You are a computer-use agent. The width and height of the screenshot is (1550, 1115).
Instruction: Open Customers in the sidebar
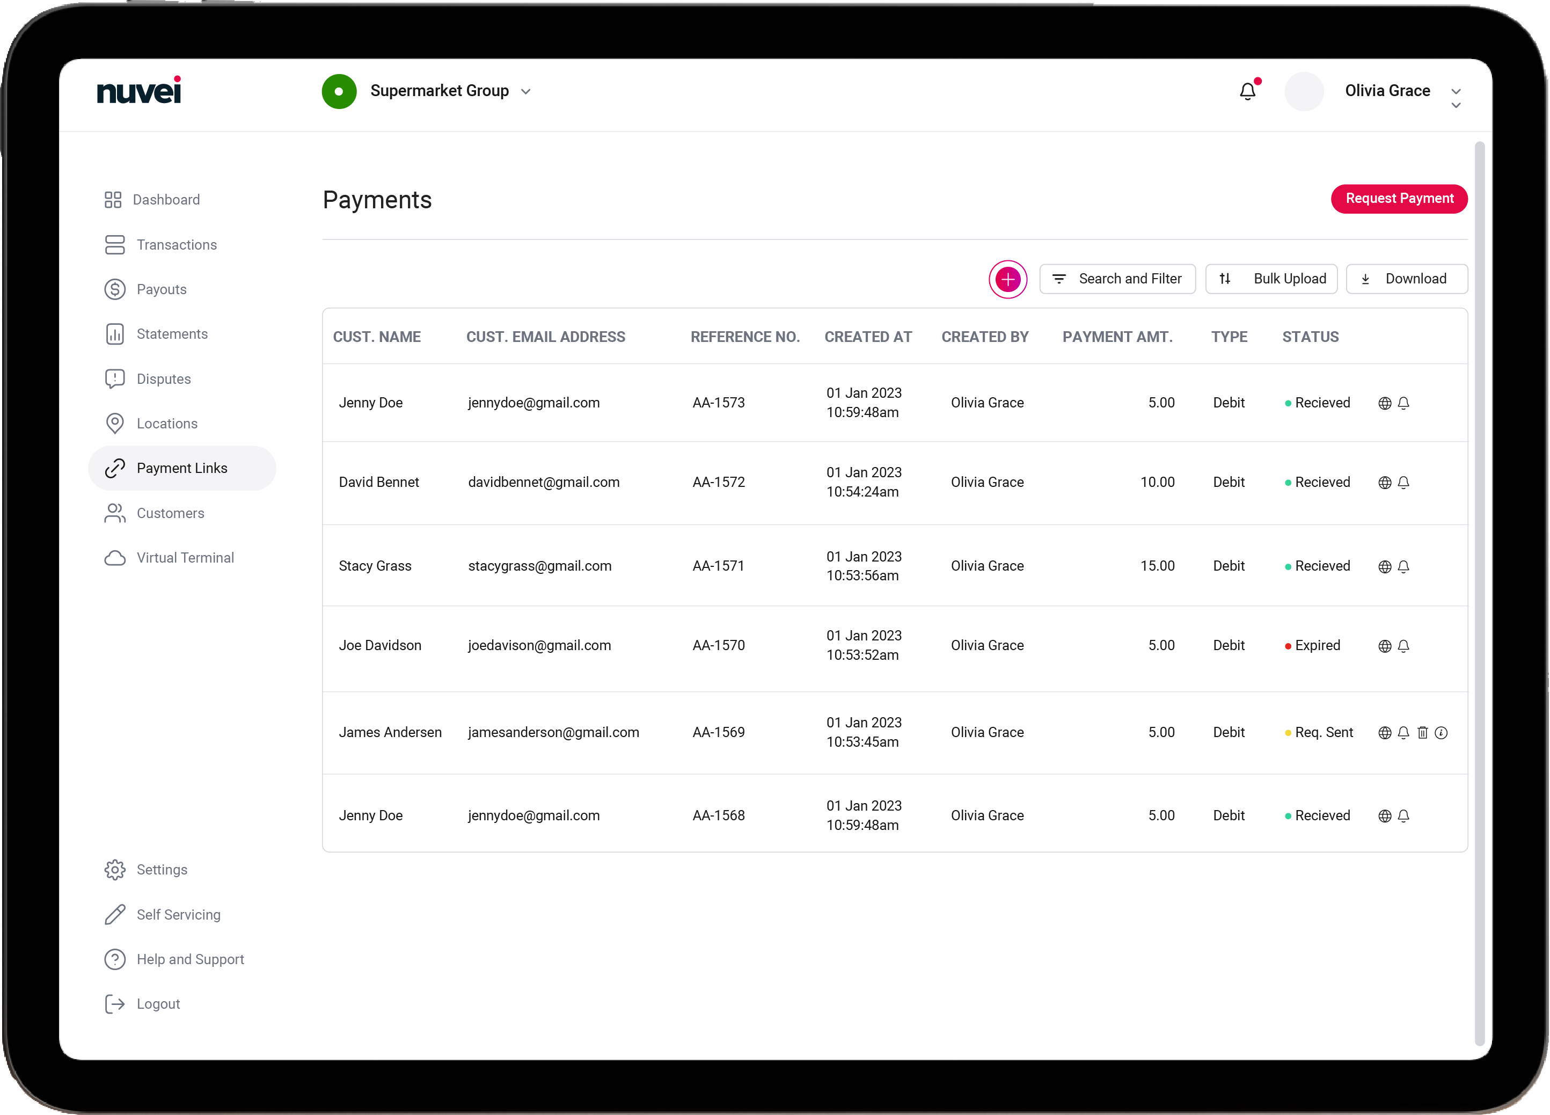[x=155, y=513]
